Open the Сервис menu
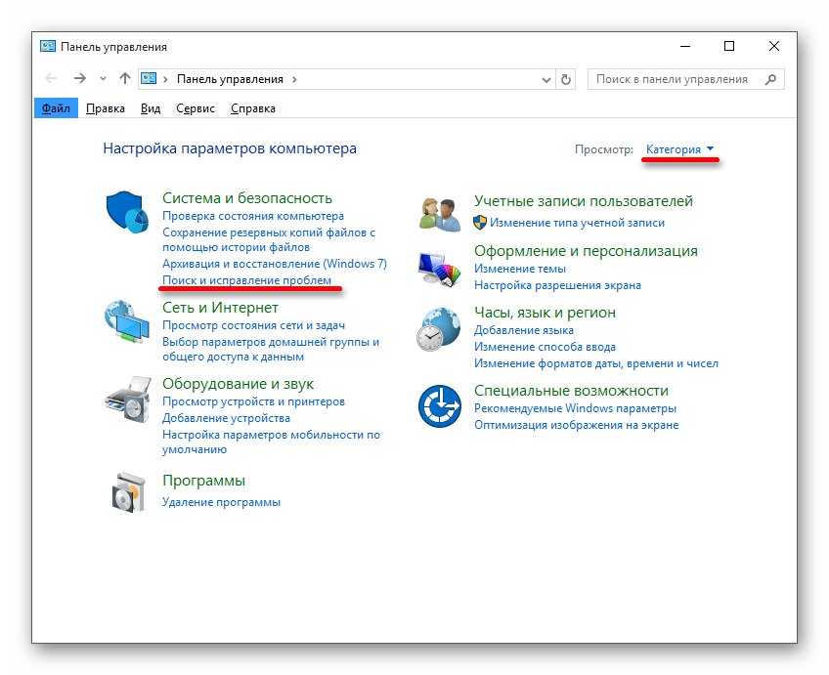Image resolution: width=829 pixels, height=675 pixels. [196, 108]
